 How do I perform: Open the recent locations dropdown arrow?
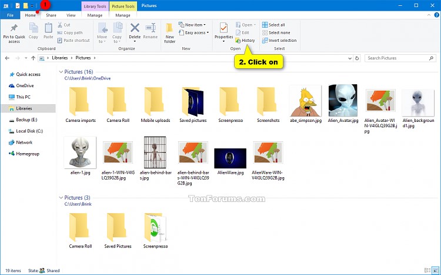pyautogui.click(x=26, y=58)
